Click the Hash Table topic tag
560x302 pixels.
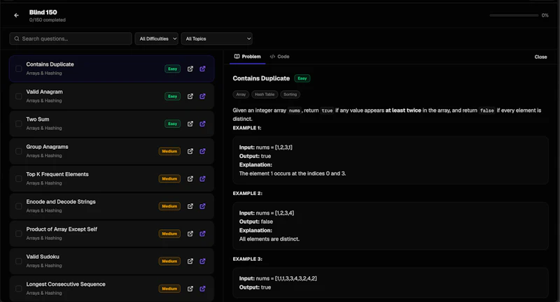click(265, 94)
